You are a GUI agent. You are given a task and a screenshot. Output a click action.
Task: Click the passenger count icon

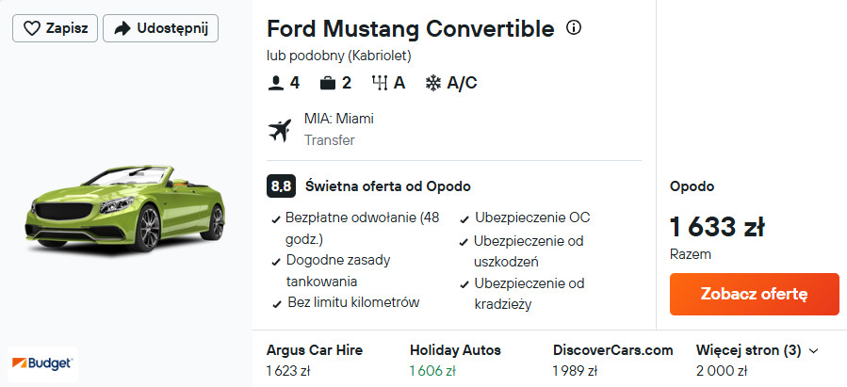point(276,83)
